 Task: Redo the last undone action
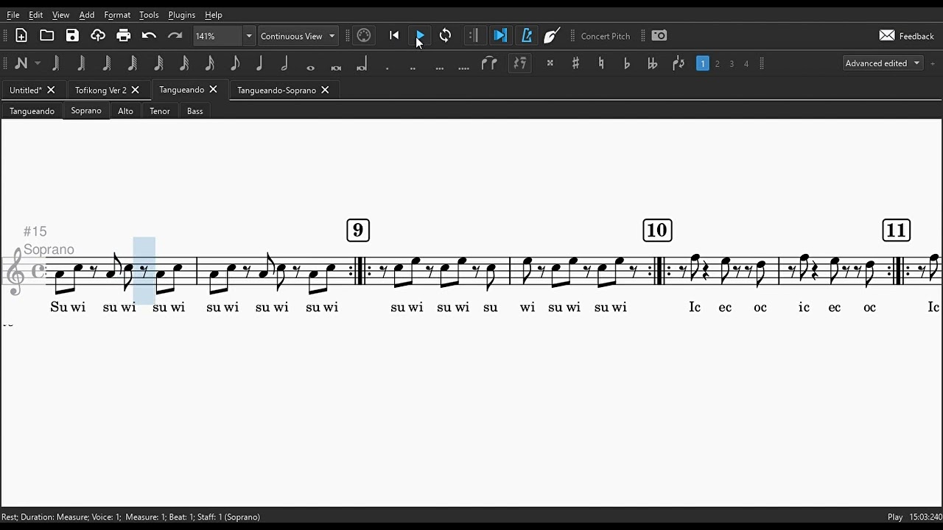click(175, 35)
